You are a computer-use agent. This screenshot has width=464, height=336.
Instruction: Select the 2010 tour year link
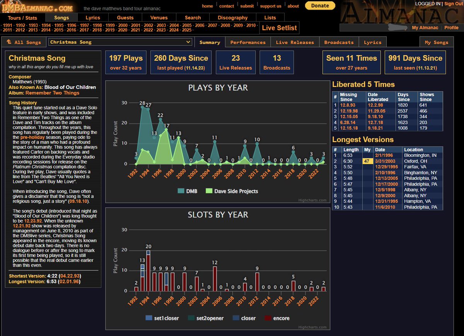251,25
